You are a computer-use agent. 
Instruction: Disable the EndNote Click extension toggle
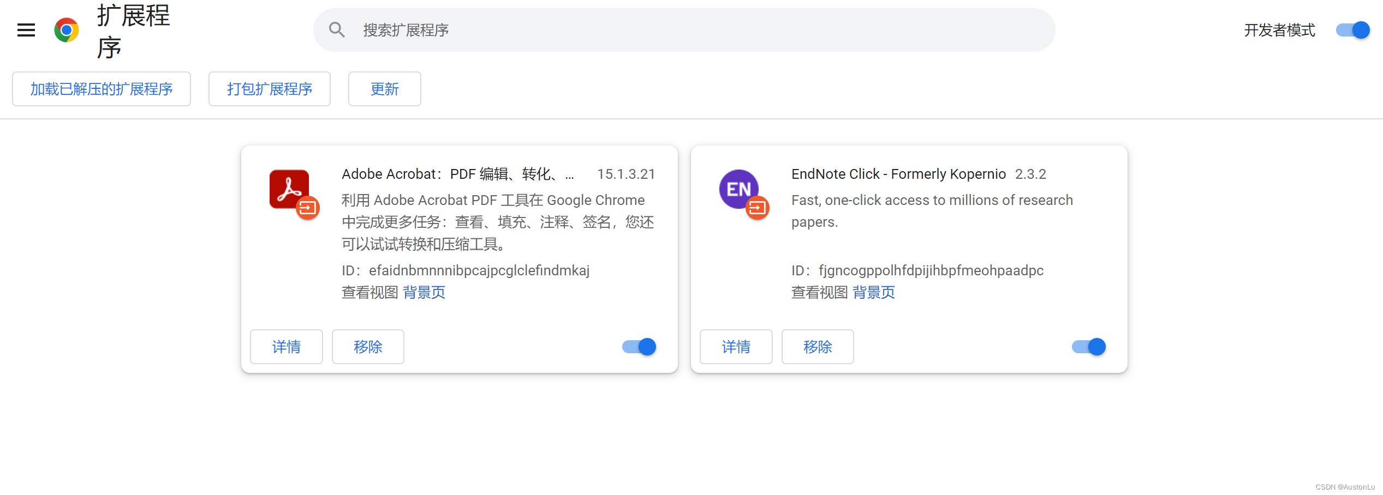pyautogui.click(x=1089, y=347)
